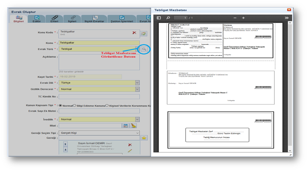Remove the Tebligatlar Konu Kodu entry
This screenshot has height=171, width=308.
134,33
